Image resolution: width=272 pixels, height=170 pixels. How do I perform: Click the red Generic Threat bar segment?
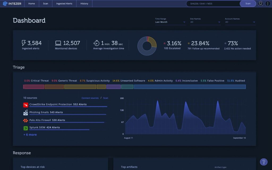pos(34,87)
